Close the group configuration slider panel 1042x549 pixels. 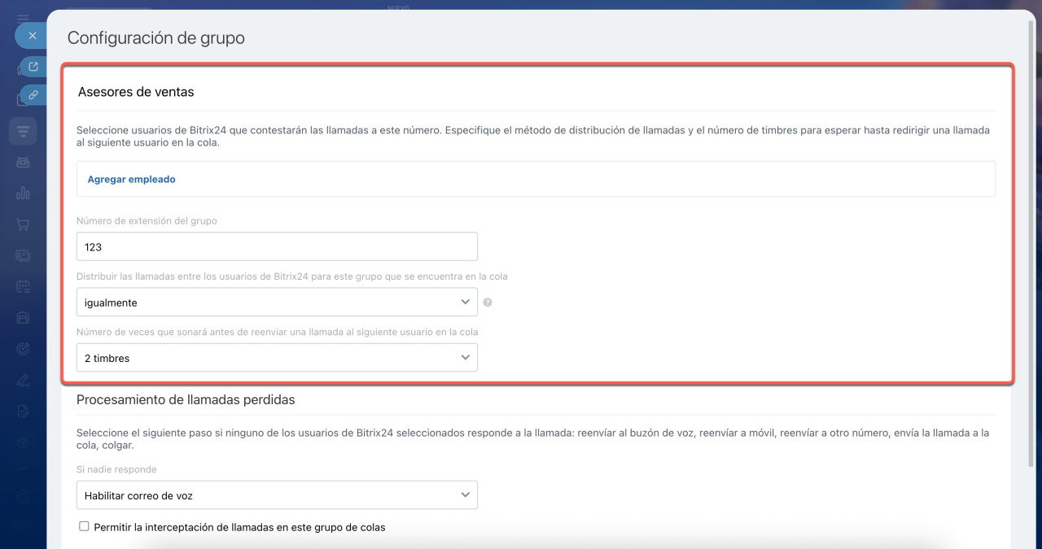(x=33, y=36)
